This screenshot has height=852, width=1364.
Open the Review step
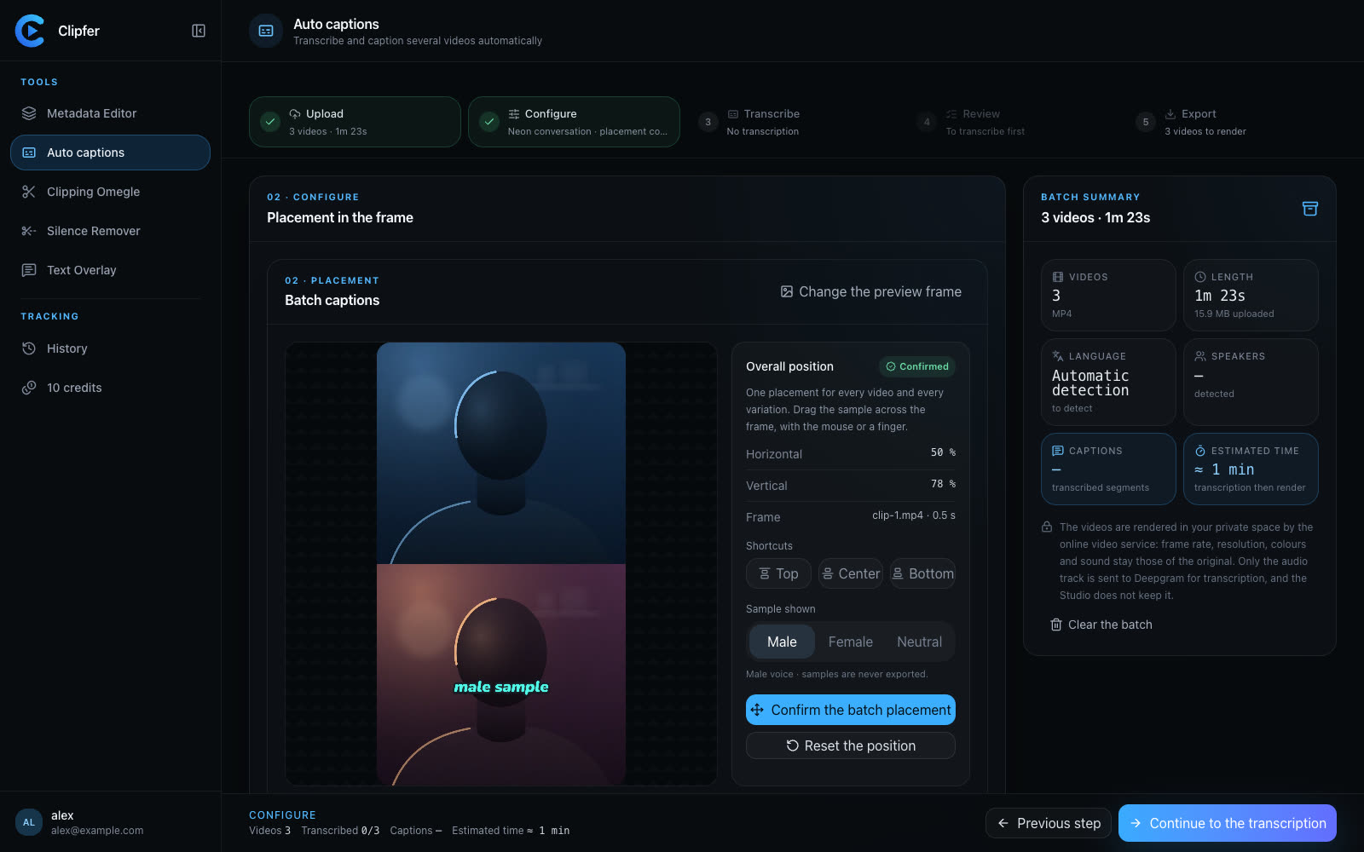pyautogui.click(x=1012, y=122)
